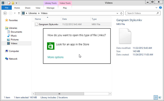Open Help with the blue question mark icon
The width and height of the screenshot is (164, 101).
[160, 8]
